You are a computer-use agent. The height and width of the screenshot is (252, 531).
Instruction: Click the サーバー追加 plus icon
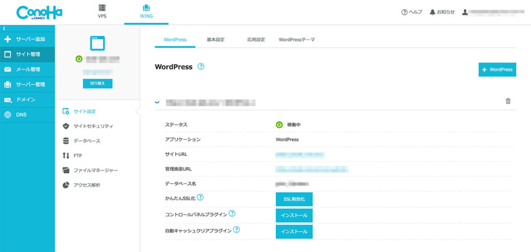pos(7,39)
